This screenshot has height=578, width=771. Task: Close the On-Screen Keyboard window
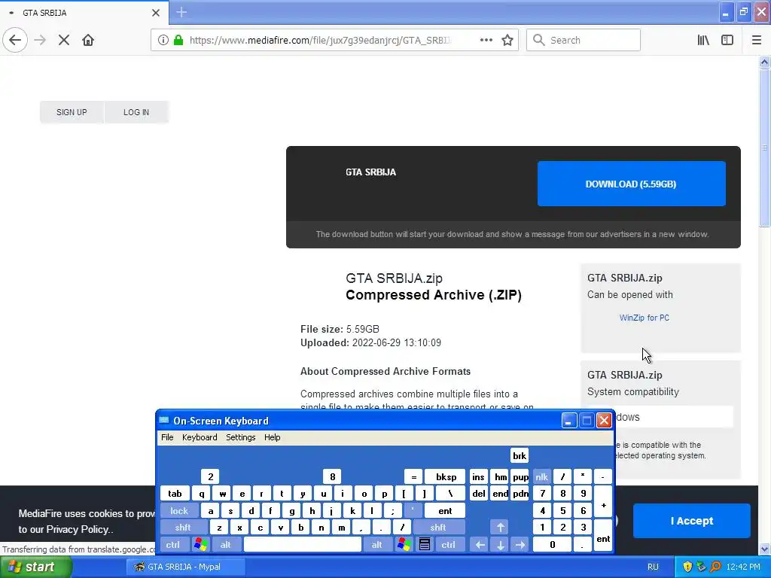tap(604, 420)
